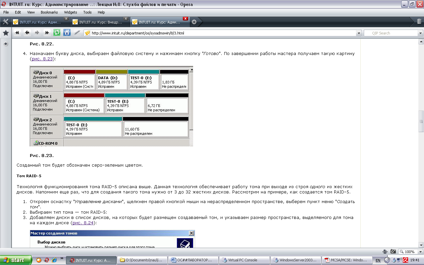
Task: Click the network volume tray icon
Action: pos(399,260)
